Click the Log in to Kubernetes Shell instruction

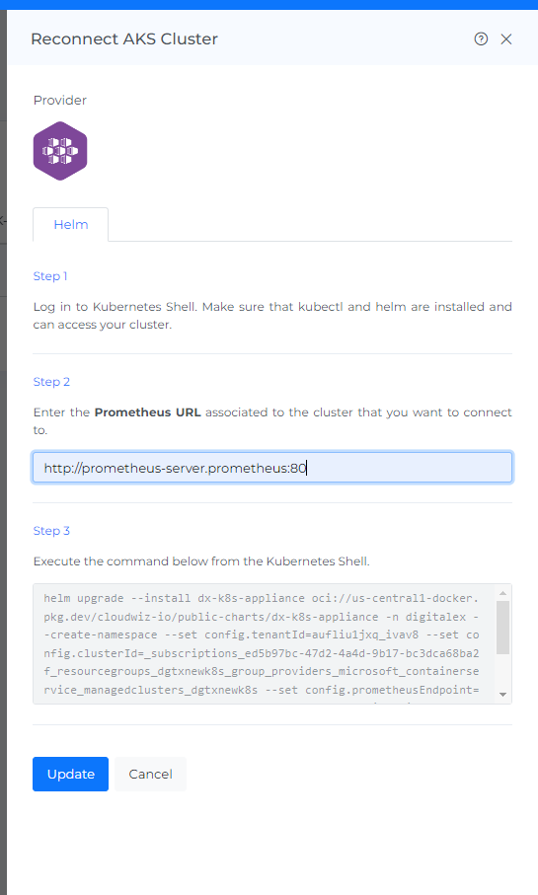[272, 316]
